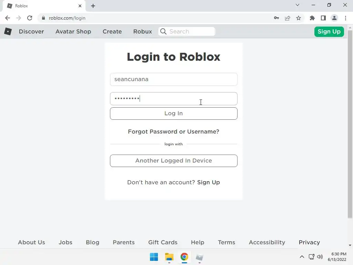Open the Discover menu item
This screenshot has width=353, height=265.
coord(31,31)
